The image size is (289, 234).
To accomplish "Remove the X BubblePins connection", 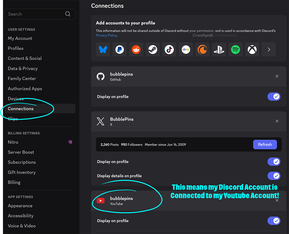I will coord(277,121).
